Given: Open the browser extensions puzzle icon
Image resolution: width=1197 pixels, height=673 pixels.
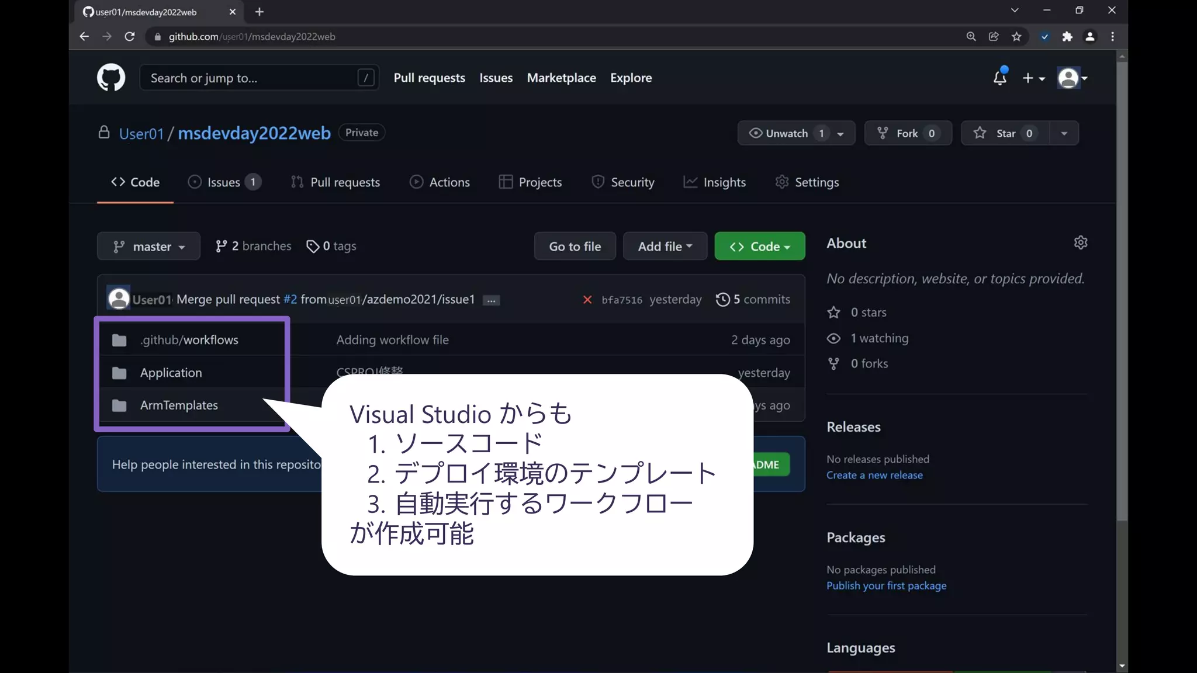Looking at the screenshot, I should tap(1067, 37).
